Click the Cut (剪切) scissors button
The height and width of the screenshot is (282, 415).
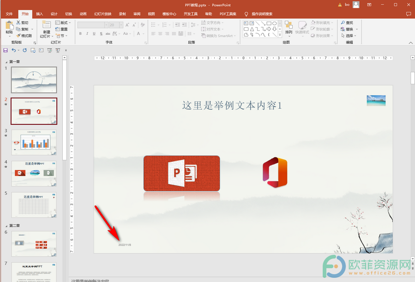[x=22, y=23]
